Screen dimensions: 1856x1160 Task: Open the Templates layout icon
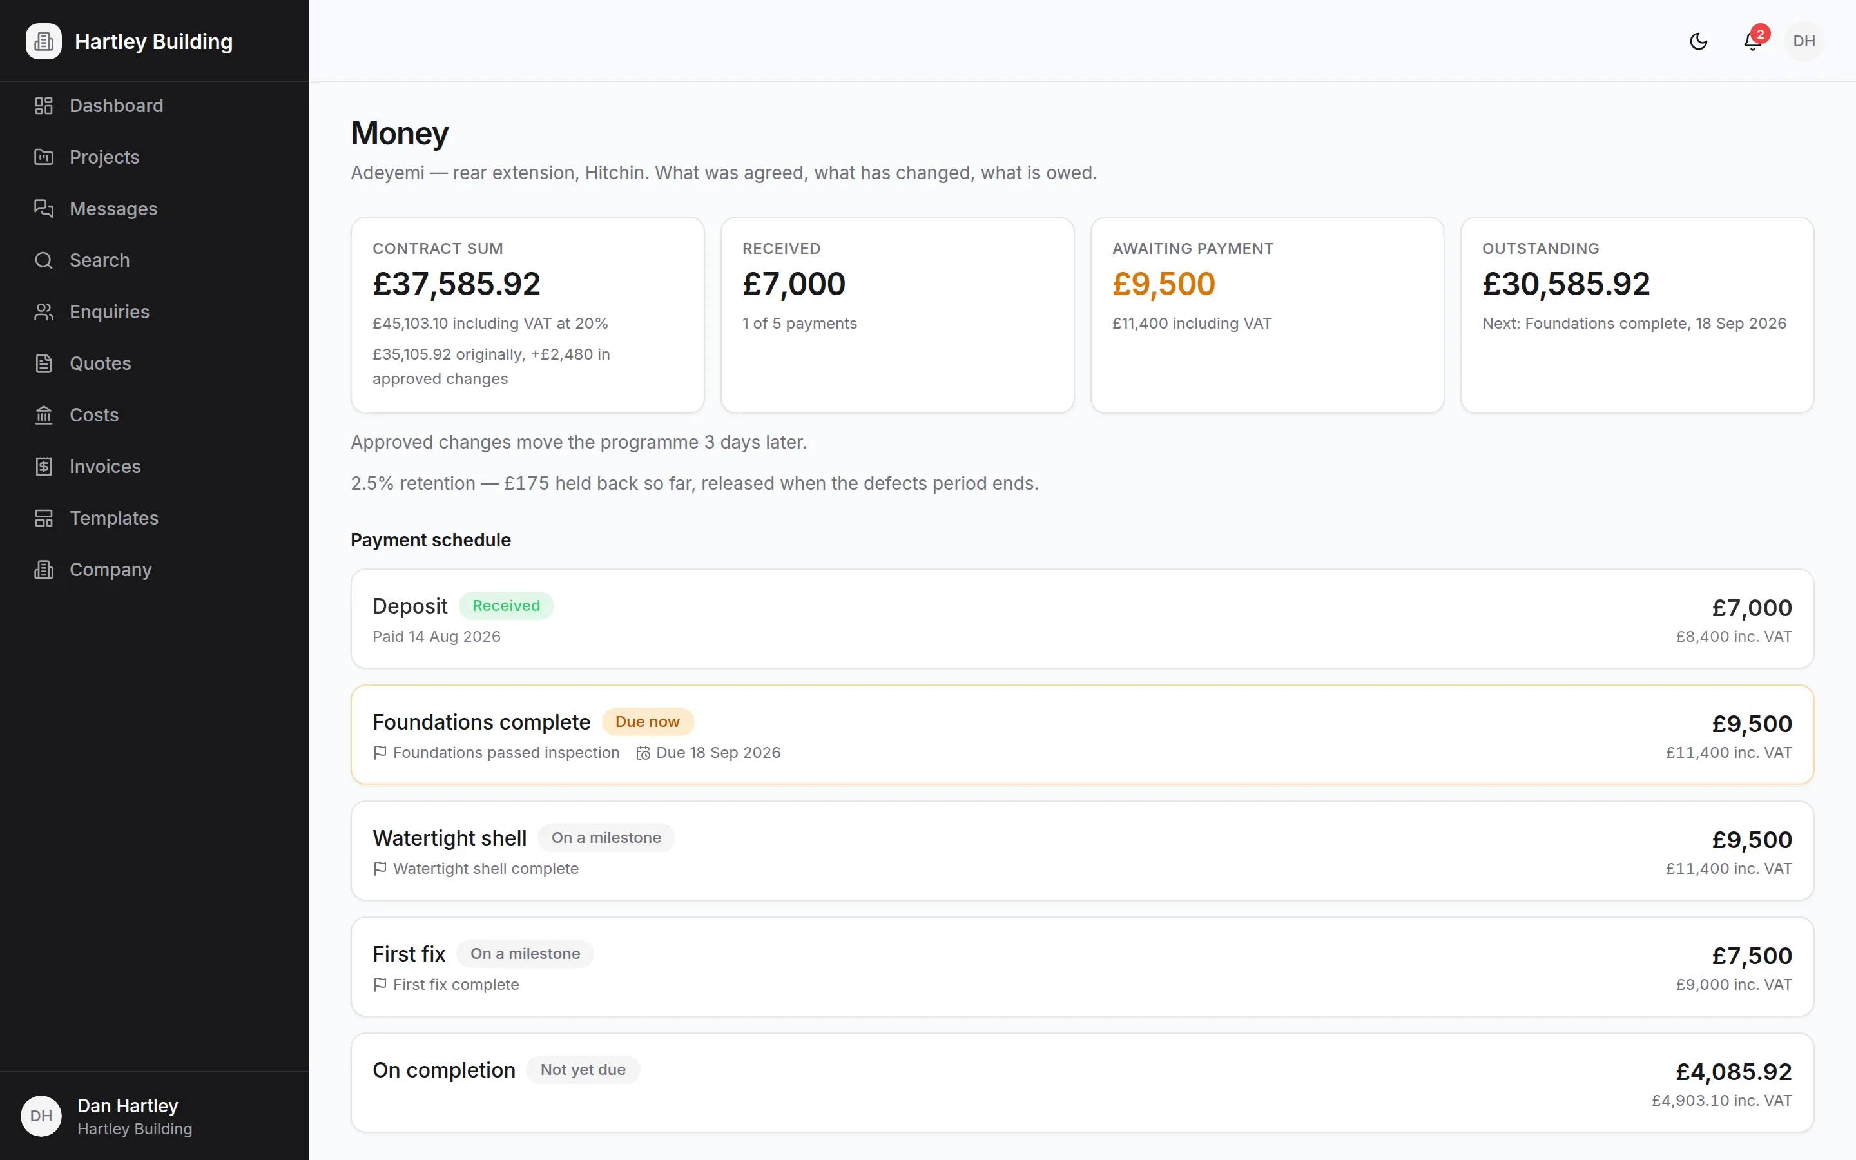click(44, 518)
